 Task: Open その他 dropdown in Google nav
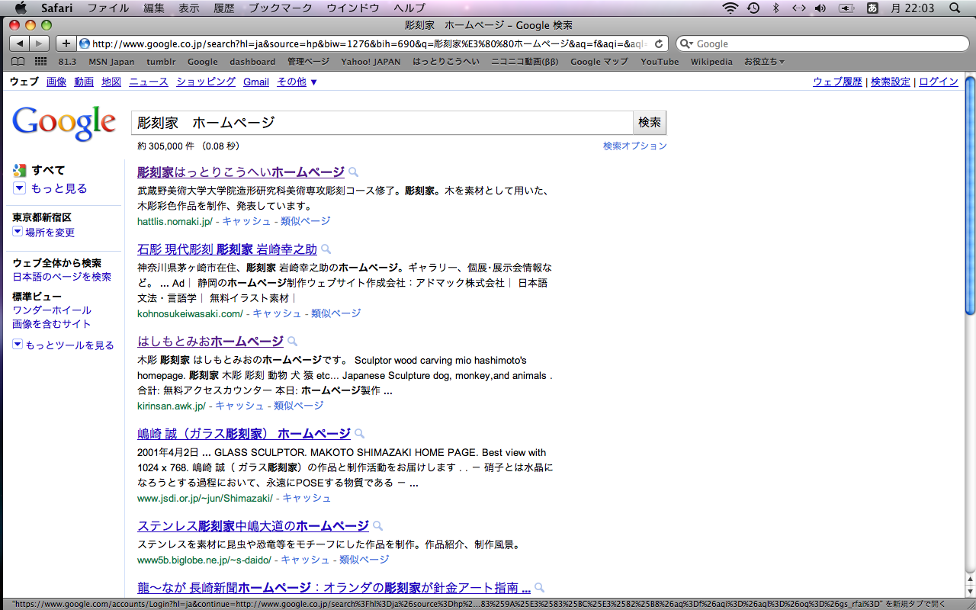(297, 82)
